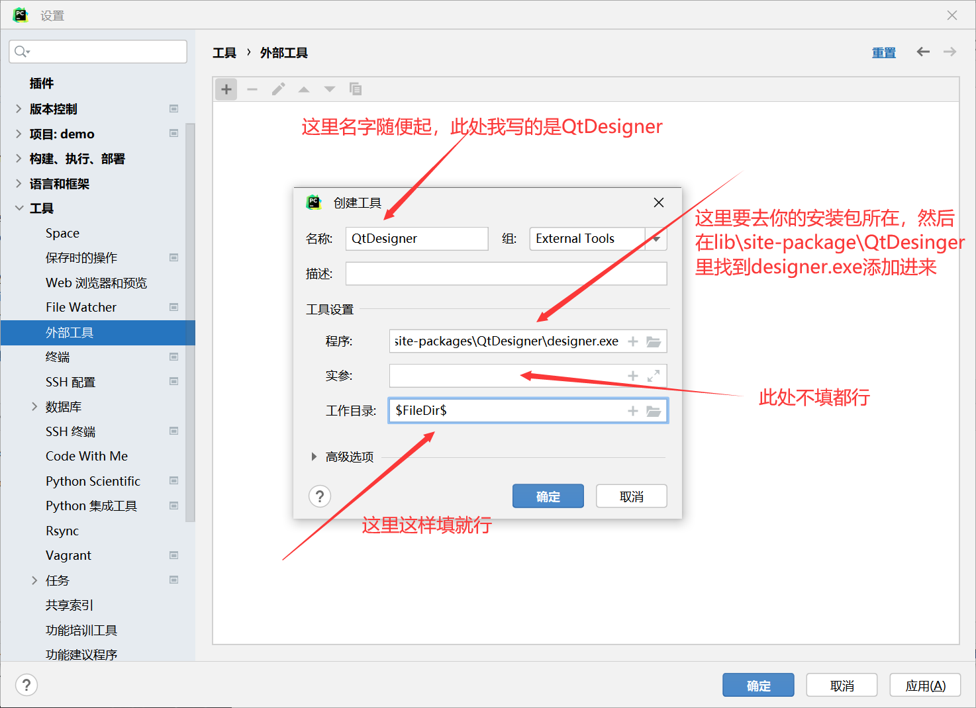Add a new external tool
This screenshot has width=976, height=708.
pyautogui.click(x=226, y=89)
